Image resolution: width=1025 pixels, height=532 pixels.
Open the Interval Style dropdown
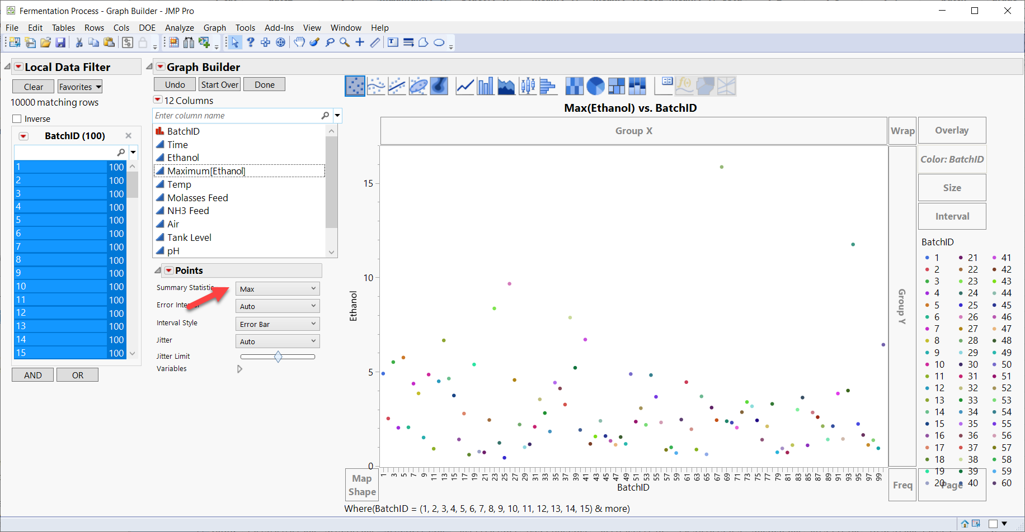277,324
